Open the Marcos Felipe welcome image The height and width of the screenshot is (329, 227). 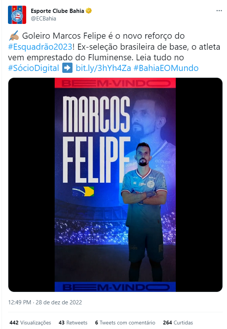[115, 185]
